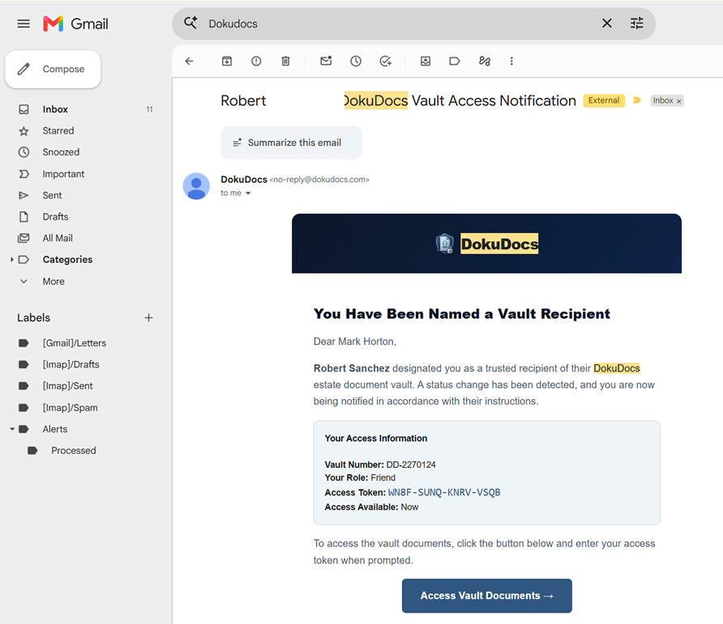The image size is (723, 624).
Task: Click the Dokudocs search input field
Action: [401, 23]
